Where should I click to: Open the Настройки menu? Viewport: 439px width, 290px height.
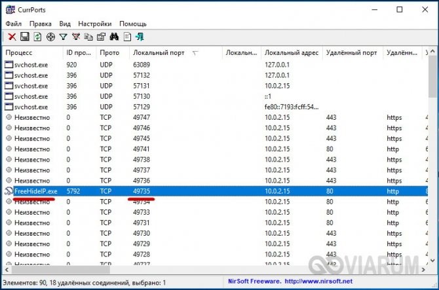(x=94, y=24)
